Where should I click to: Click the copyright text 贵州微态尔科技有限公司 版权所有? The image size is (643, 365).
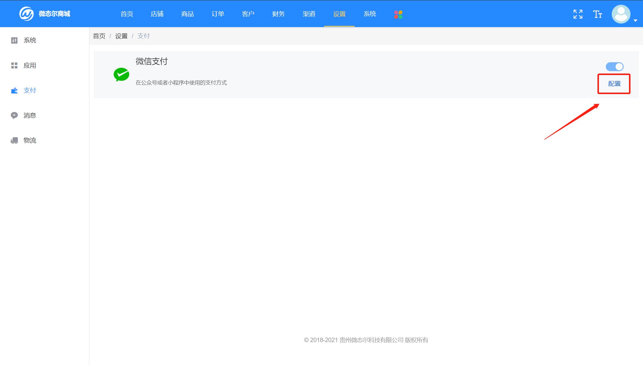coord(384,340)
